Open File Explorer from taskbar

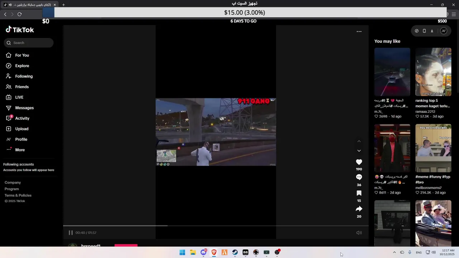[x=193, y=252]
